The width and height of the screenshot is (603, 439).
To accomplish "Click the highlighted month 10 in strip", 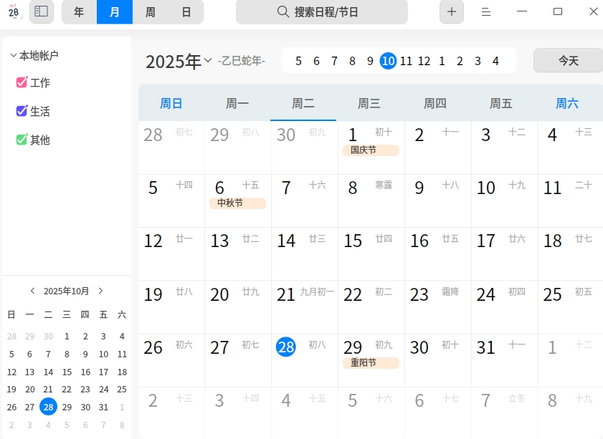I will pyautogui.click(x=388, y=61).
